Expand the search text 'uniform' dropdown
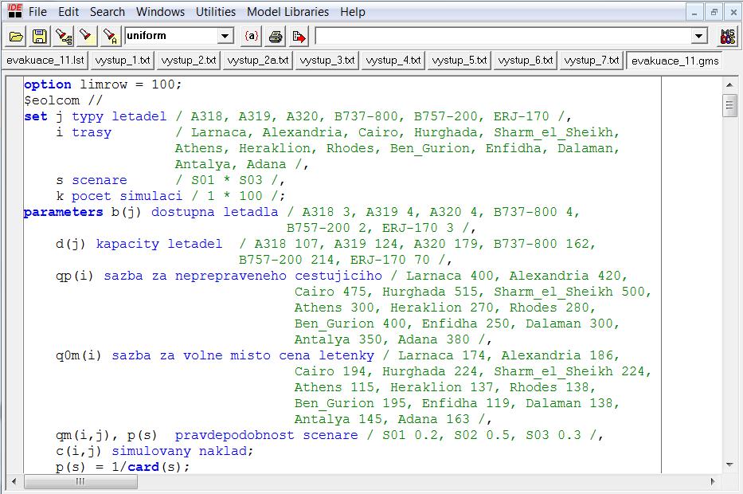The image size is (743, 494). (x=225, y=36)
